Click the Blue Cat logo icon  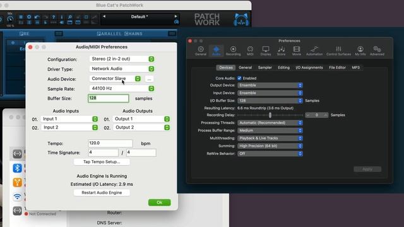click(241, 20)
